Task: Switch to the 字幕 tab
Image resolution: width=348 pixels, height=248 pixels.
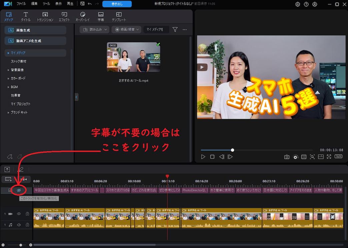Action: (x=101, y=17)
